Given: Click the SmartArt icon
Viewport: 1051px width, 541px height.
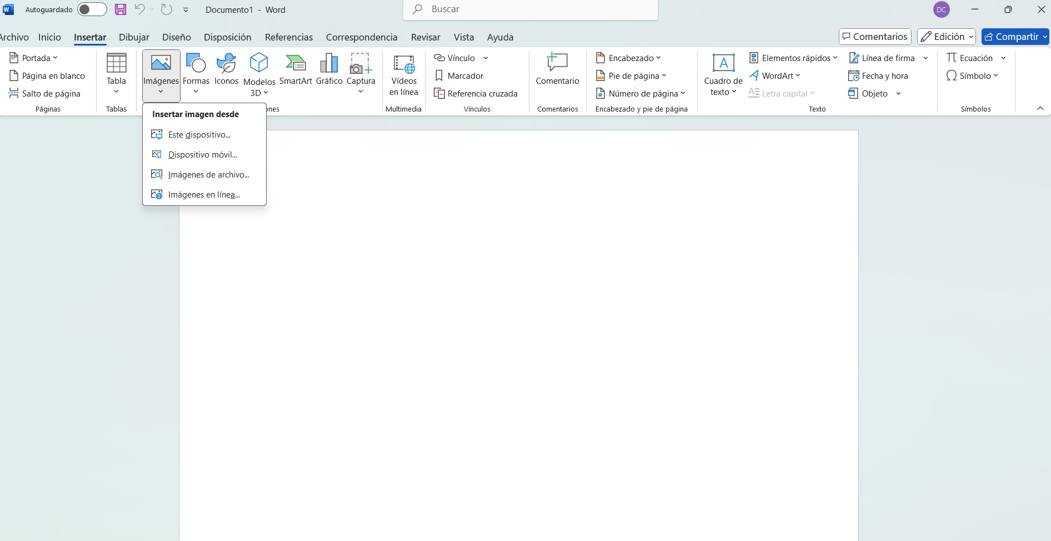Looking at the screenshot, I should pyautogui.click(x=296, y=69).
